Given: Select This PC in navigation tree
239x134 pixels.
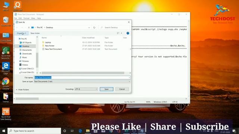Looking at the screenshot, I should (x=22, y=39).
